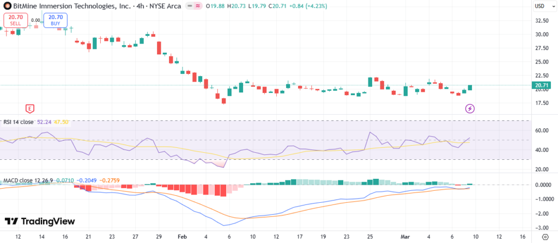
Task: Click the red earnings E marker
Action: click(x=30, y=108)
